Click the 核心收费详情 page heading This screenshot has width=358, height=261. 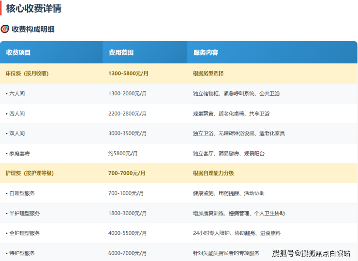coord(33,8)
